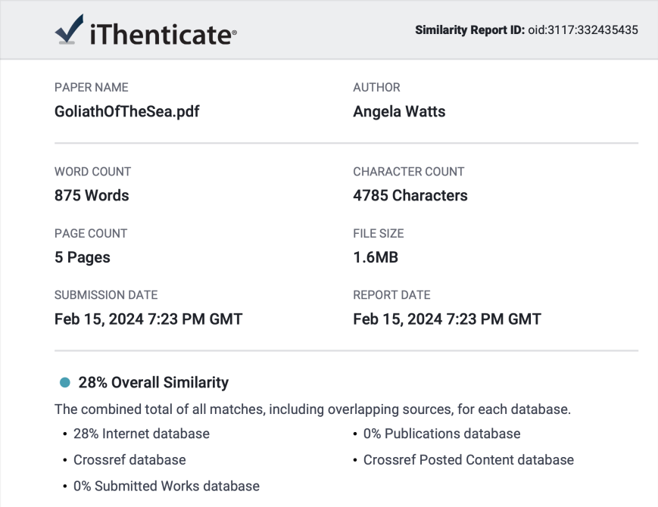Click the 28% Overall Similarity heading
This screenshot has height=507, width=658.
pos(154,382)
